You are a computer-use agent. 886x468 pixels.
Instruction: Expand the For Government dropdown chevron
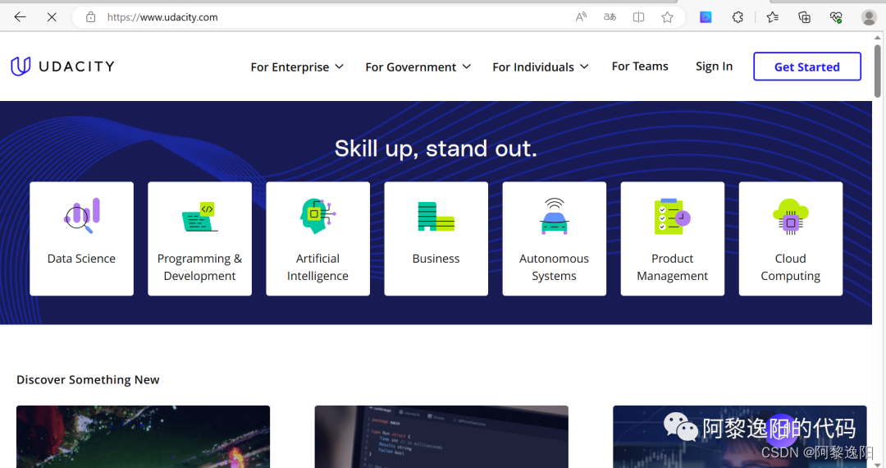466,67
